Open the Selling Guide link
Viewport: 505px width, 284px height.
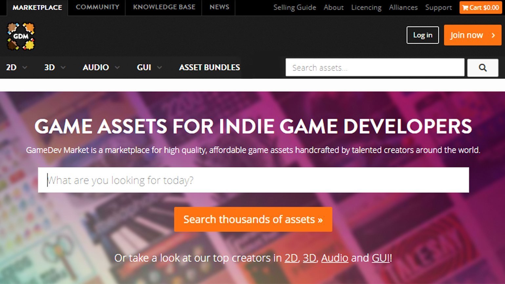point(295,8)
